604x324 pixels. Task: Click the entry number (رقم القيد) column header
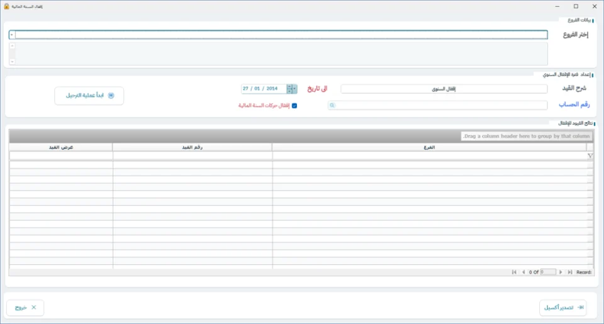pos(193,147)
